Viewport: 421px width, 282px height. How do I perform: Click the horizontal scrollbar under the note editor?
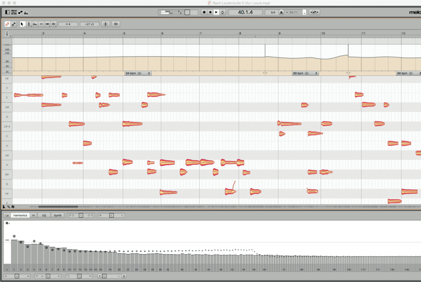pyautogui.click(x=58, y=206)
